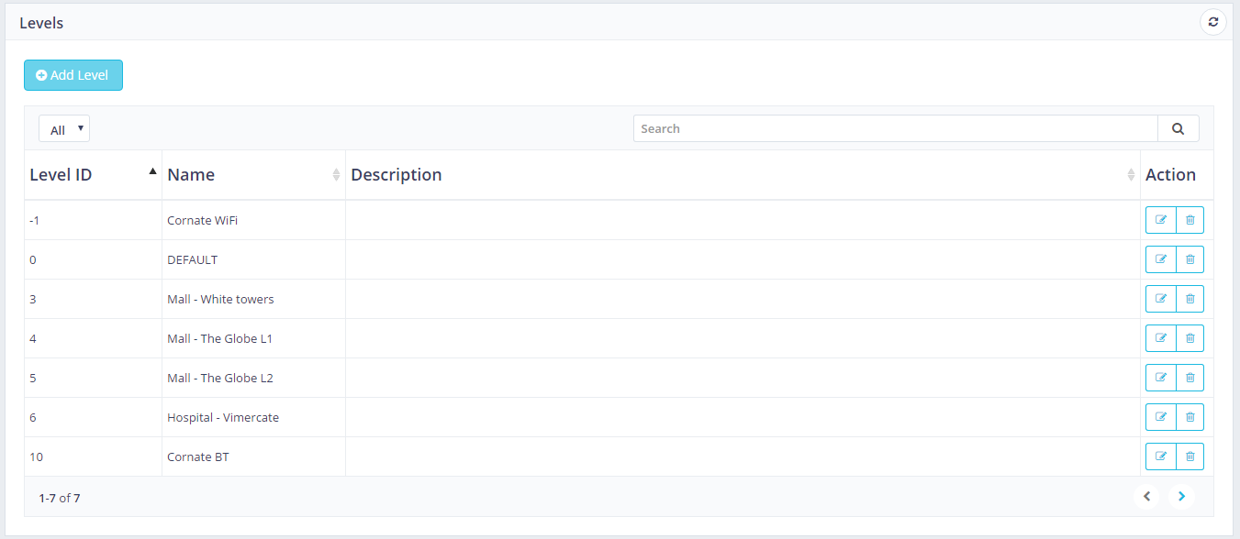Edit the Hospital - Vimercate level

tap(1161, 417)
